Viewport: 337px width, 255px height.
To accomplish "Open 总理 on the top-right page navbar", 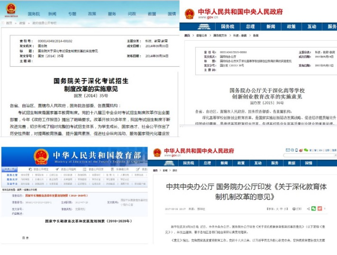I will (250, 27).
